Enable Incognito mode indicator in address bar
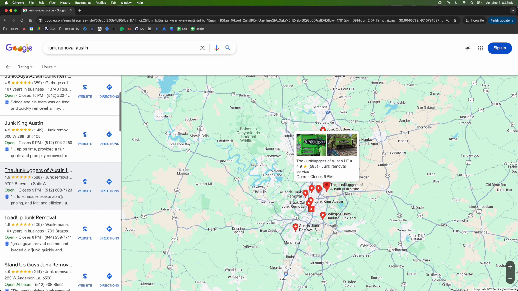Viewport: 518px width, 291px height. point(474,20)
